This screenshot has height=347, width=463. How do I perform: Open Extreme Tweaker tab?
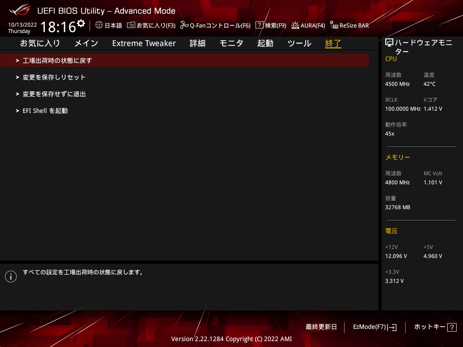[144, 43]
